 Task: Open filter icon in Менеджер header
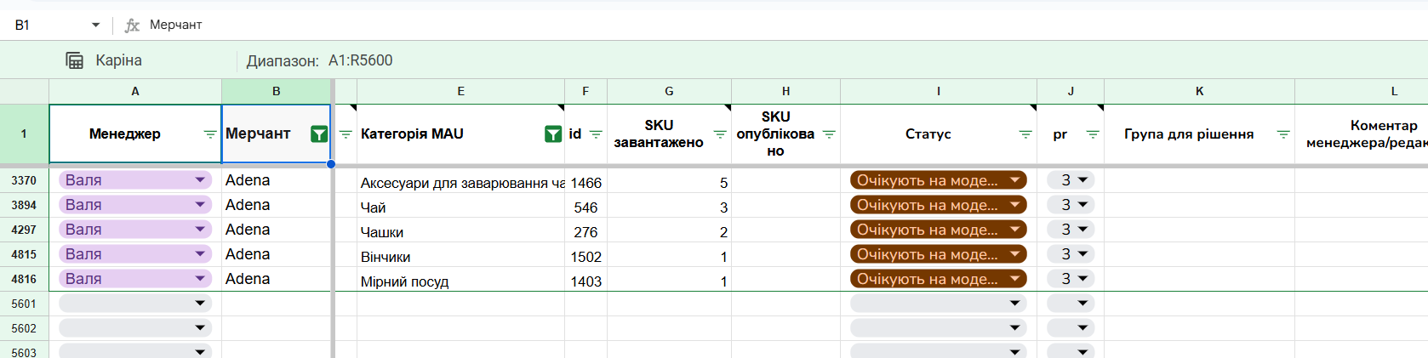tap(210, 134)
